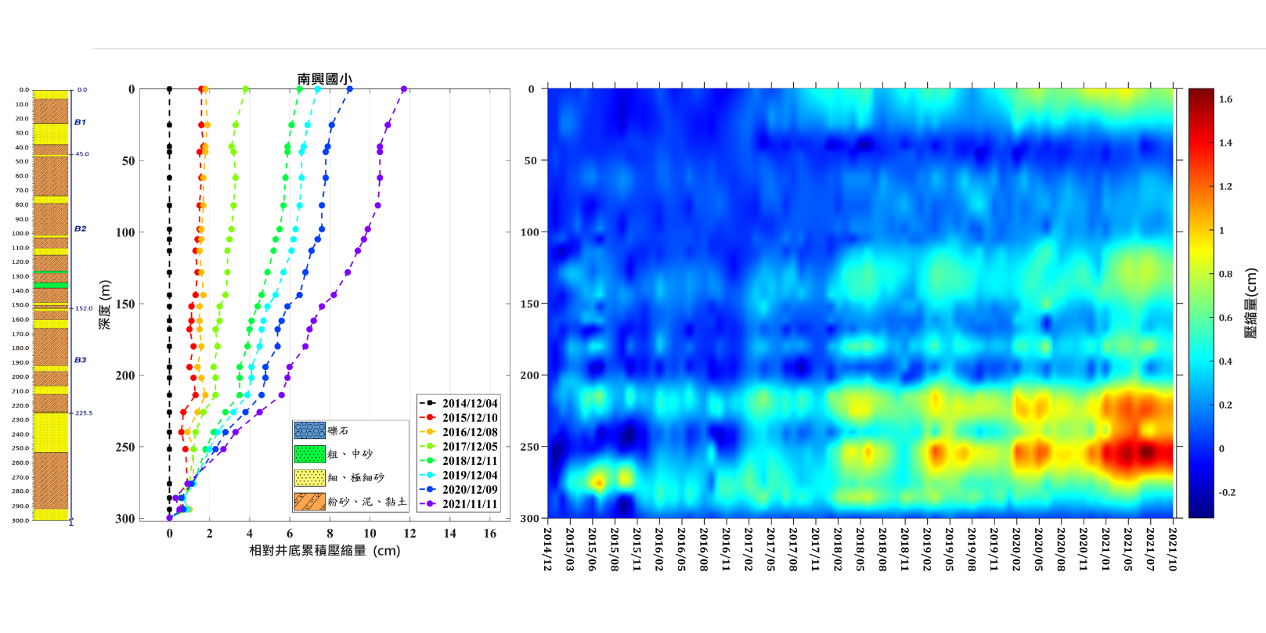Click the B2 aquifer label
The width and height of the screenshot is (1266, 633).
point(80,228)
